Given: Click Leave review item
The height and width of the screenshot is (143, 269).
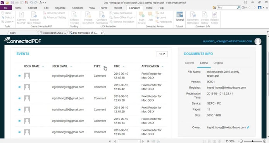Looking at the screenshot, I should tap(161, 17).
